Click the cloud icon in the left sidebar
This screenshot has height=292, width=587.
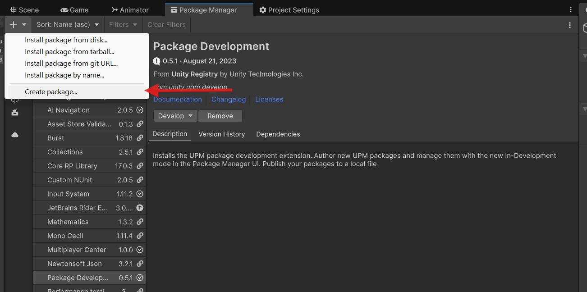point(15,134)
